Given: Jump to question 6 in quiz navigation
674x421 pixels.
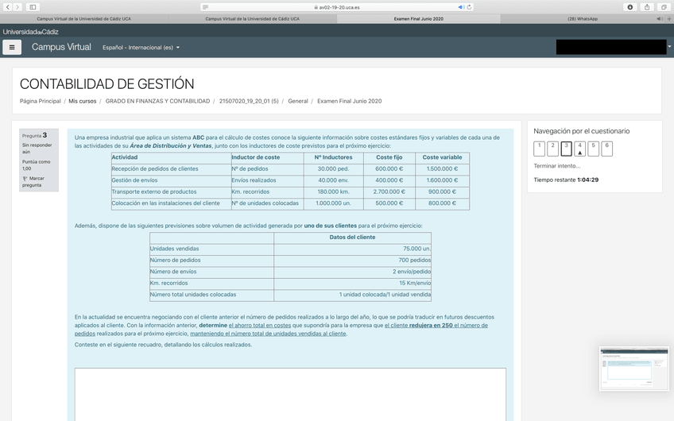Looking at the screenshot, I should point(607,149).
